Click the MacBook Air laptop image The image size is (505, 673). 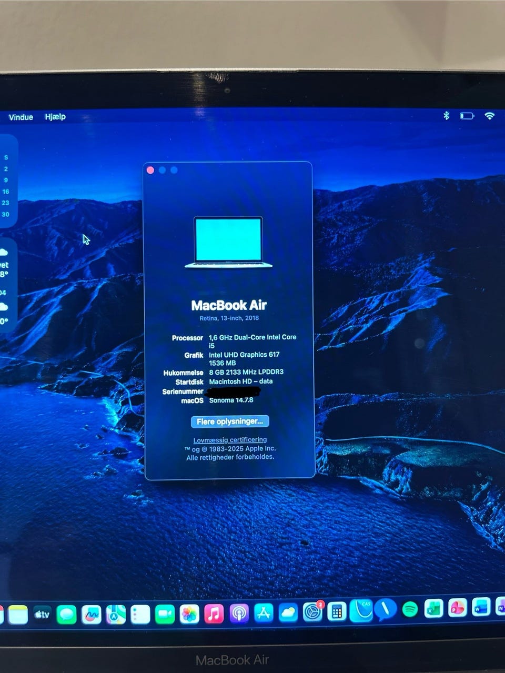point(229,243)
